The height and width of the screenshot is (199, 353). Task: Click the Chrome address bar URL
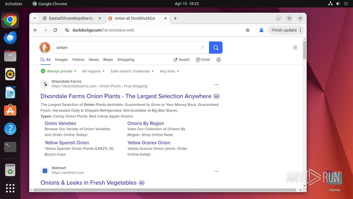[103, 30]
